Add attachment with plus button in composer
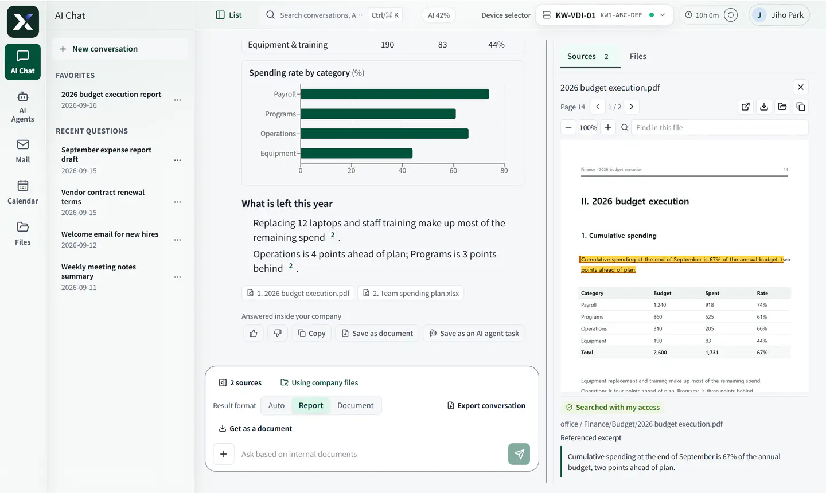Viewport: 826px width, 493px height. coord(224,454)
